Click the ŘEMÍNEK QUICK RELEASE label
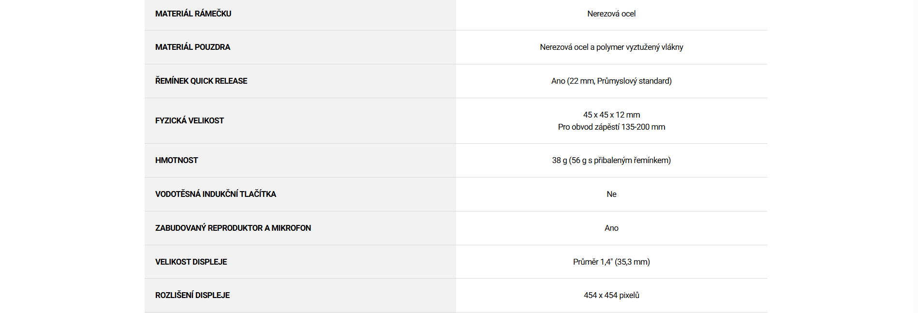This screenshot has height=313, width=918. 201,81
